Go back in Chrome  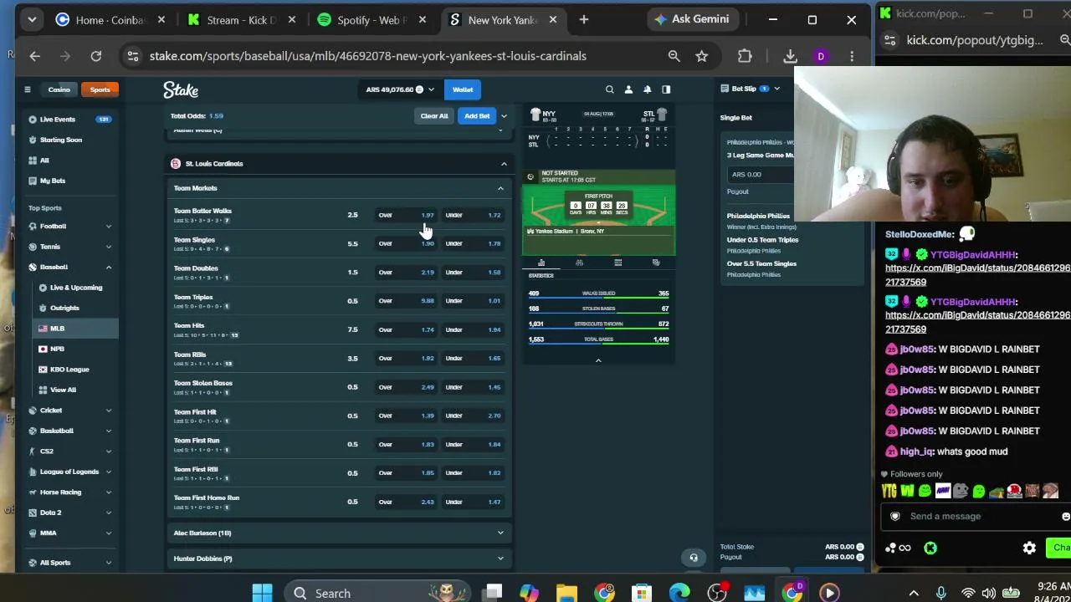click(x=34, y=56)
